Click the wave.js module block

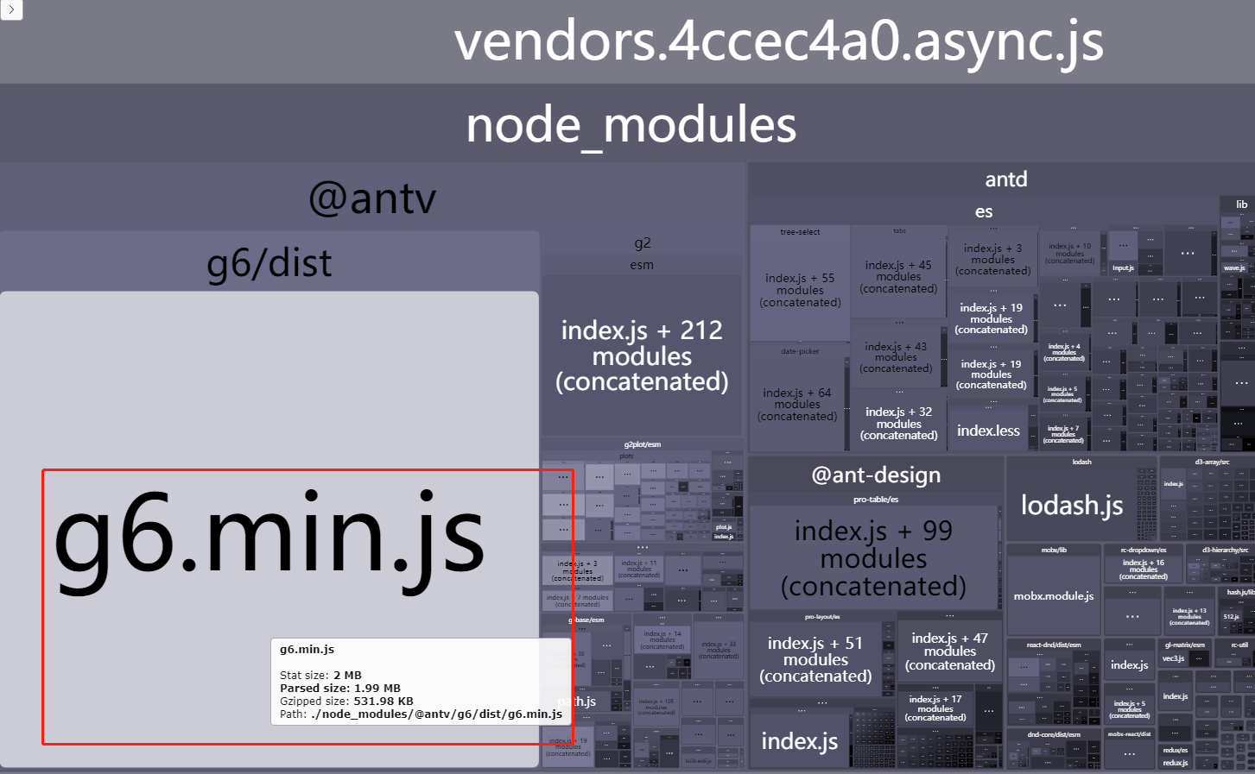[x=1234, y=268]
